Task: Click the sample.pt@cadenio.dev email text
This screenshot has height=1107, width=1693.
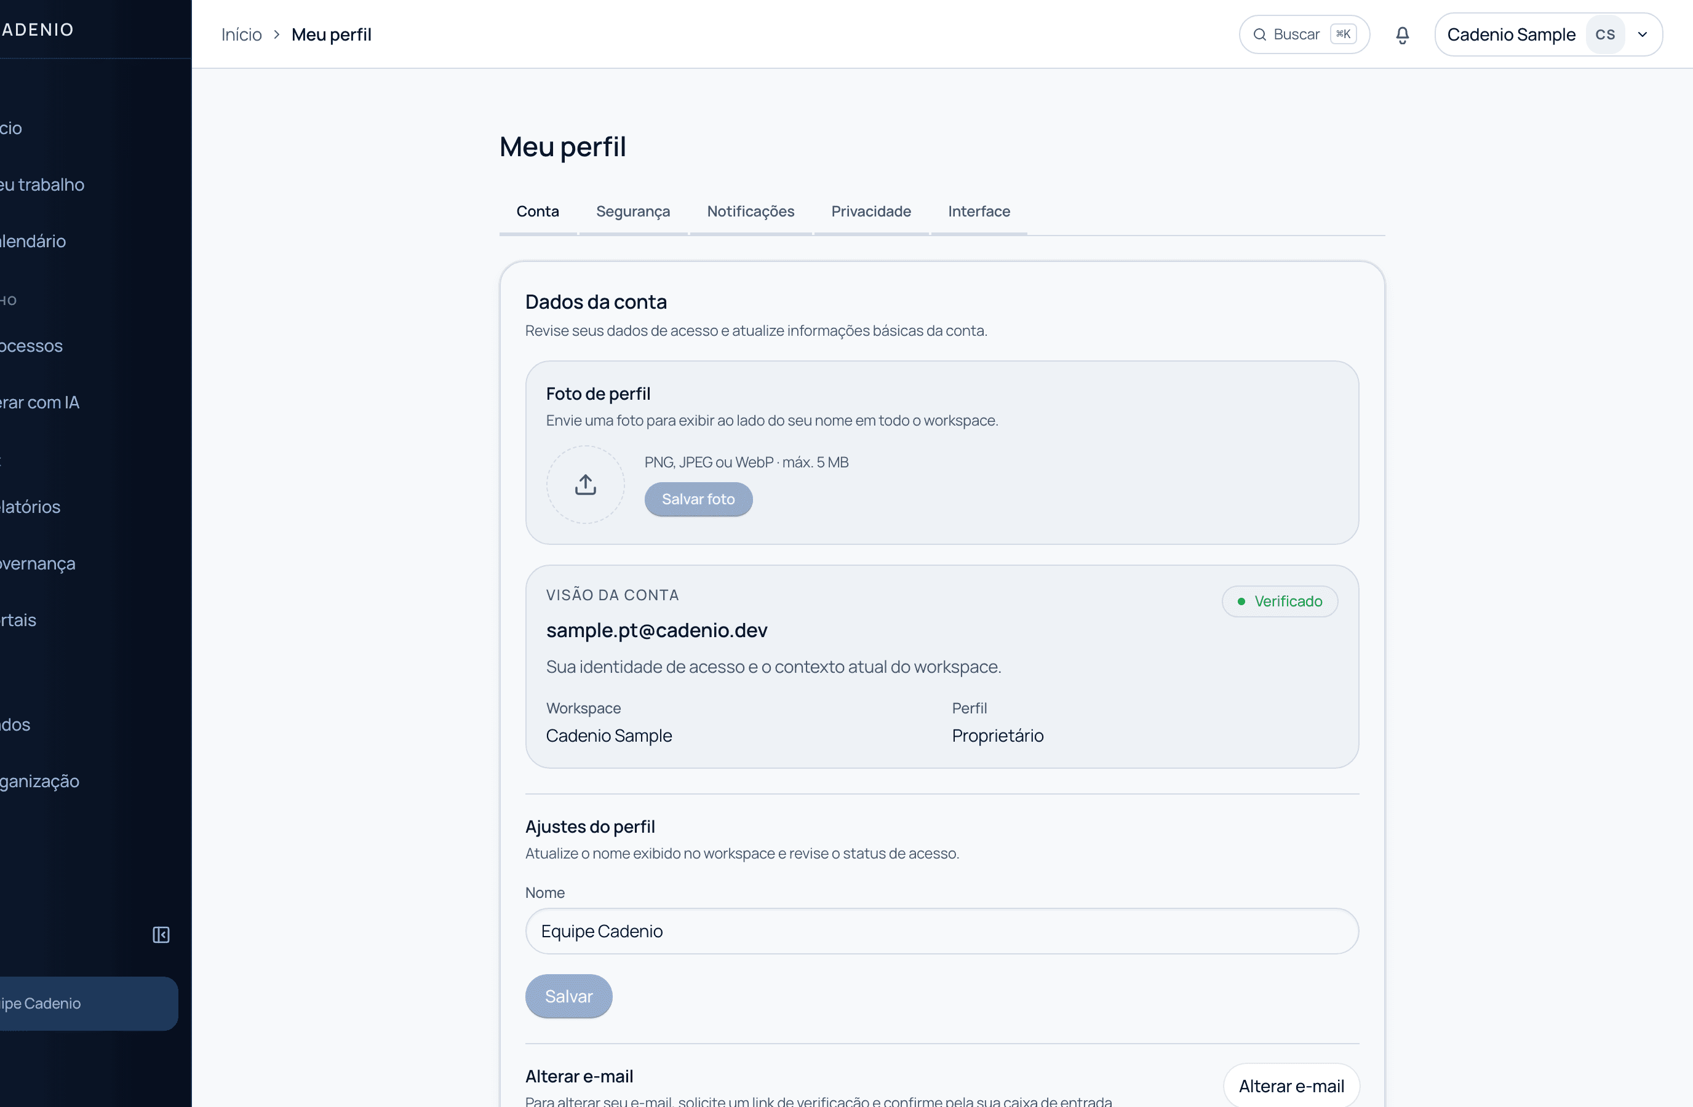Action: click(x=656, y=630)
